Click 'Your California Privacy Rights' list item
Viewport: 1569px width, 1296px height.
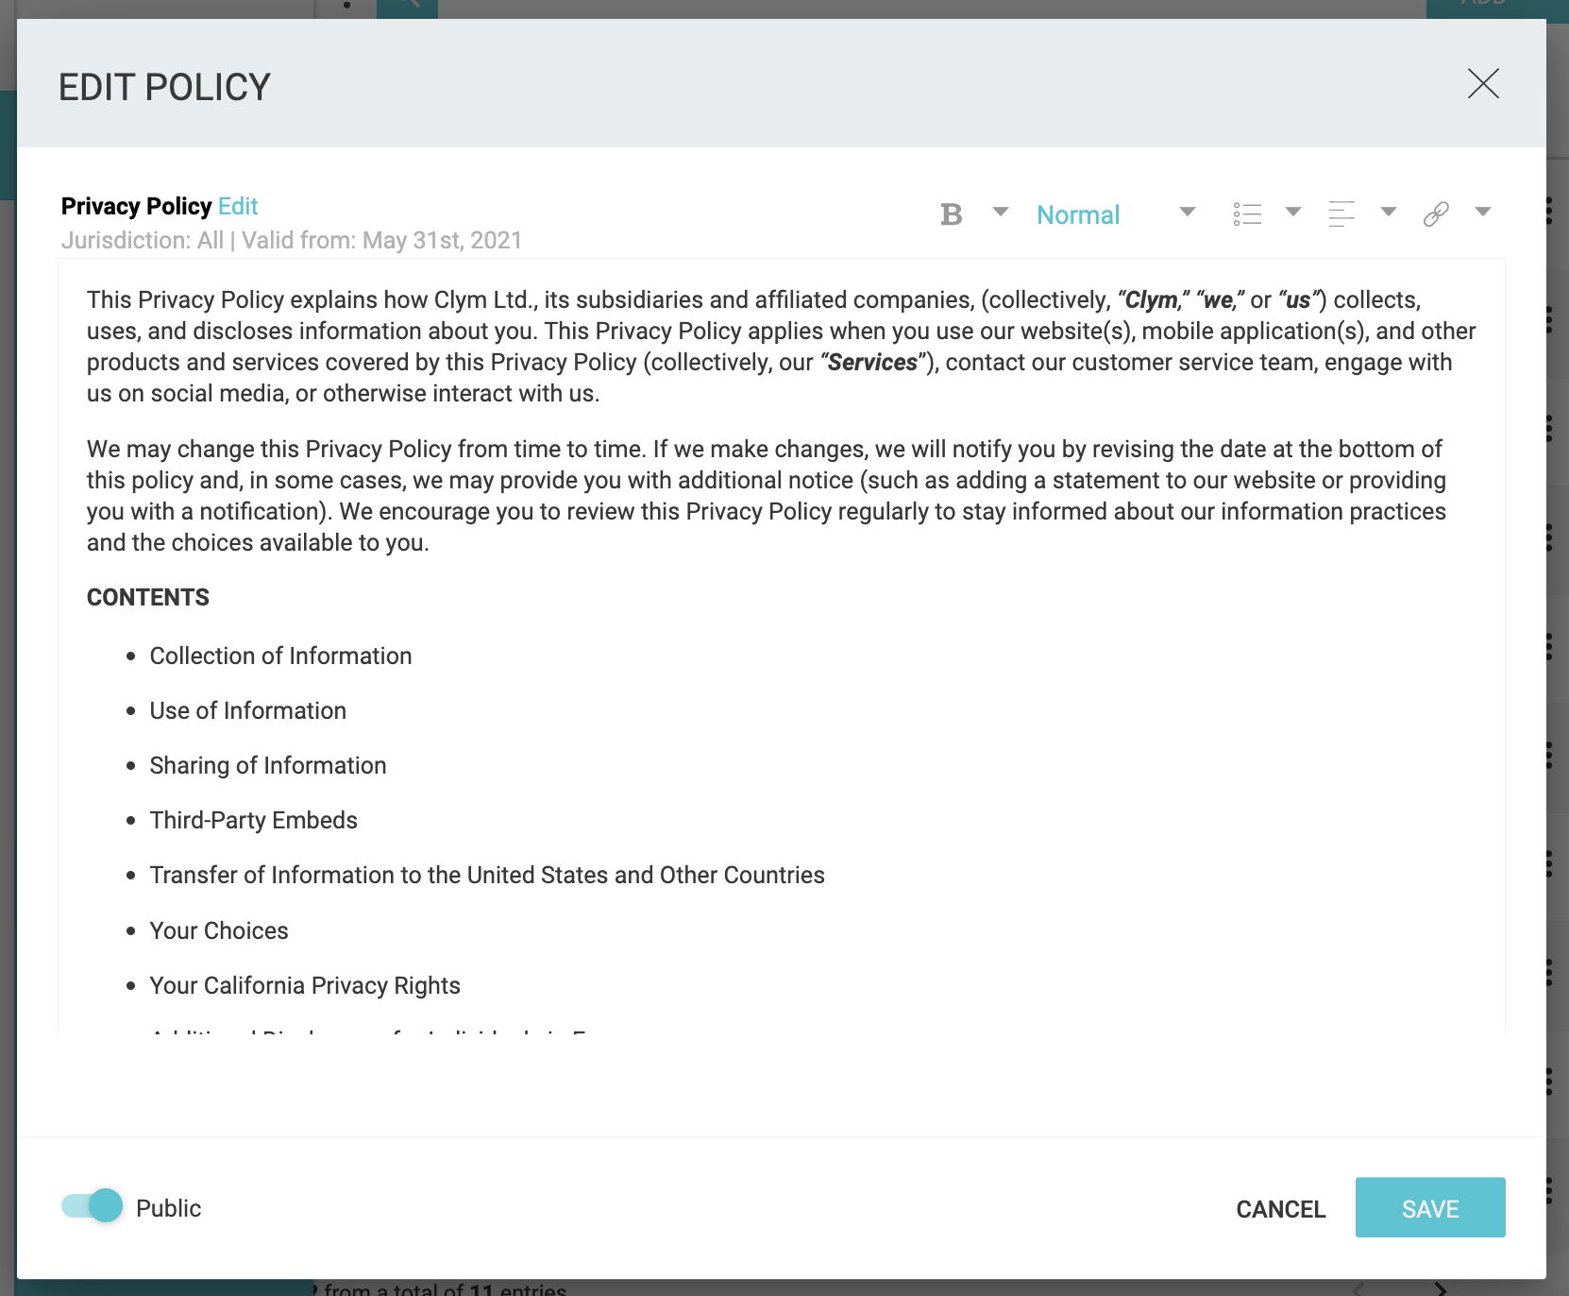(x=305, y=985)
